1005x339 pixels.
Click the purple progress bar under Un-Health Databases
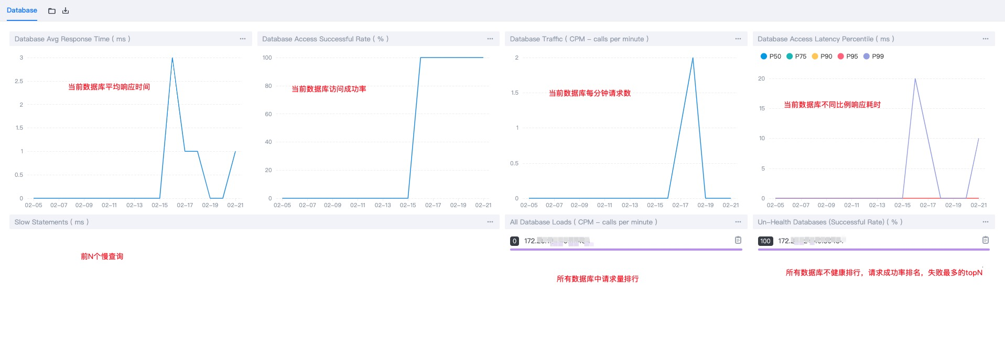click(x=874, y=250)
